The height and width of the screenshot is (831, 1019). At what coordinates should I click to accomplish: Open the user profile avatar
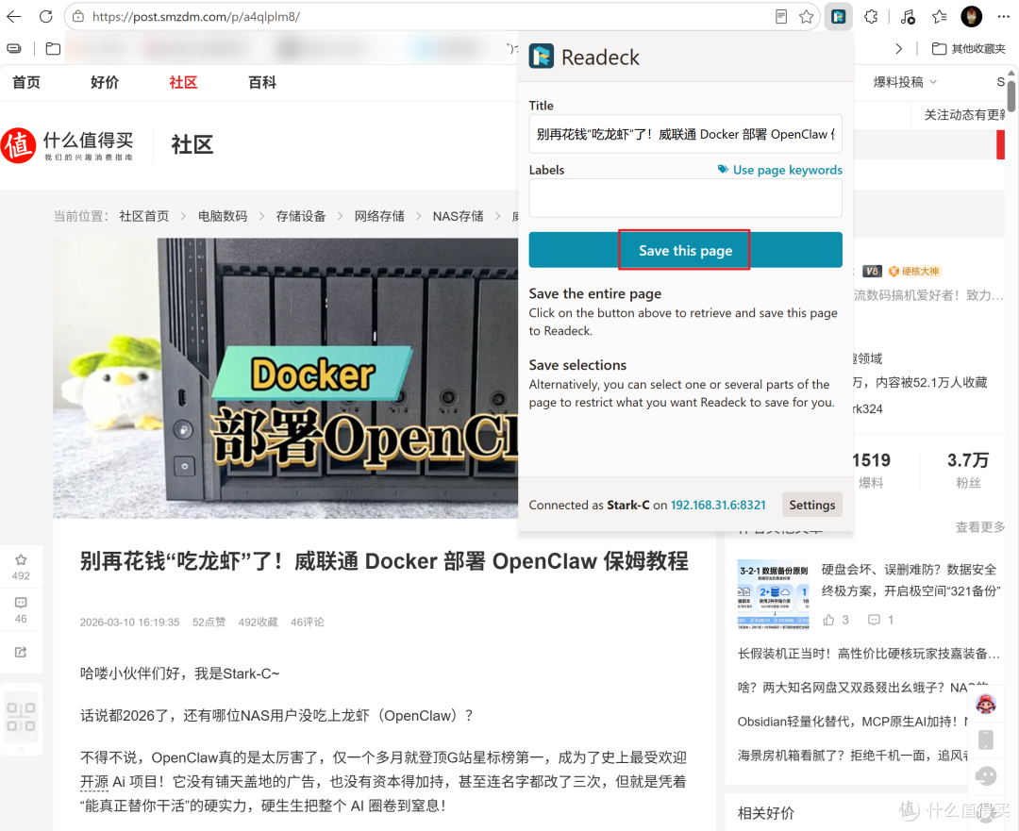coord(972,17)
